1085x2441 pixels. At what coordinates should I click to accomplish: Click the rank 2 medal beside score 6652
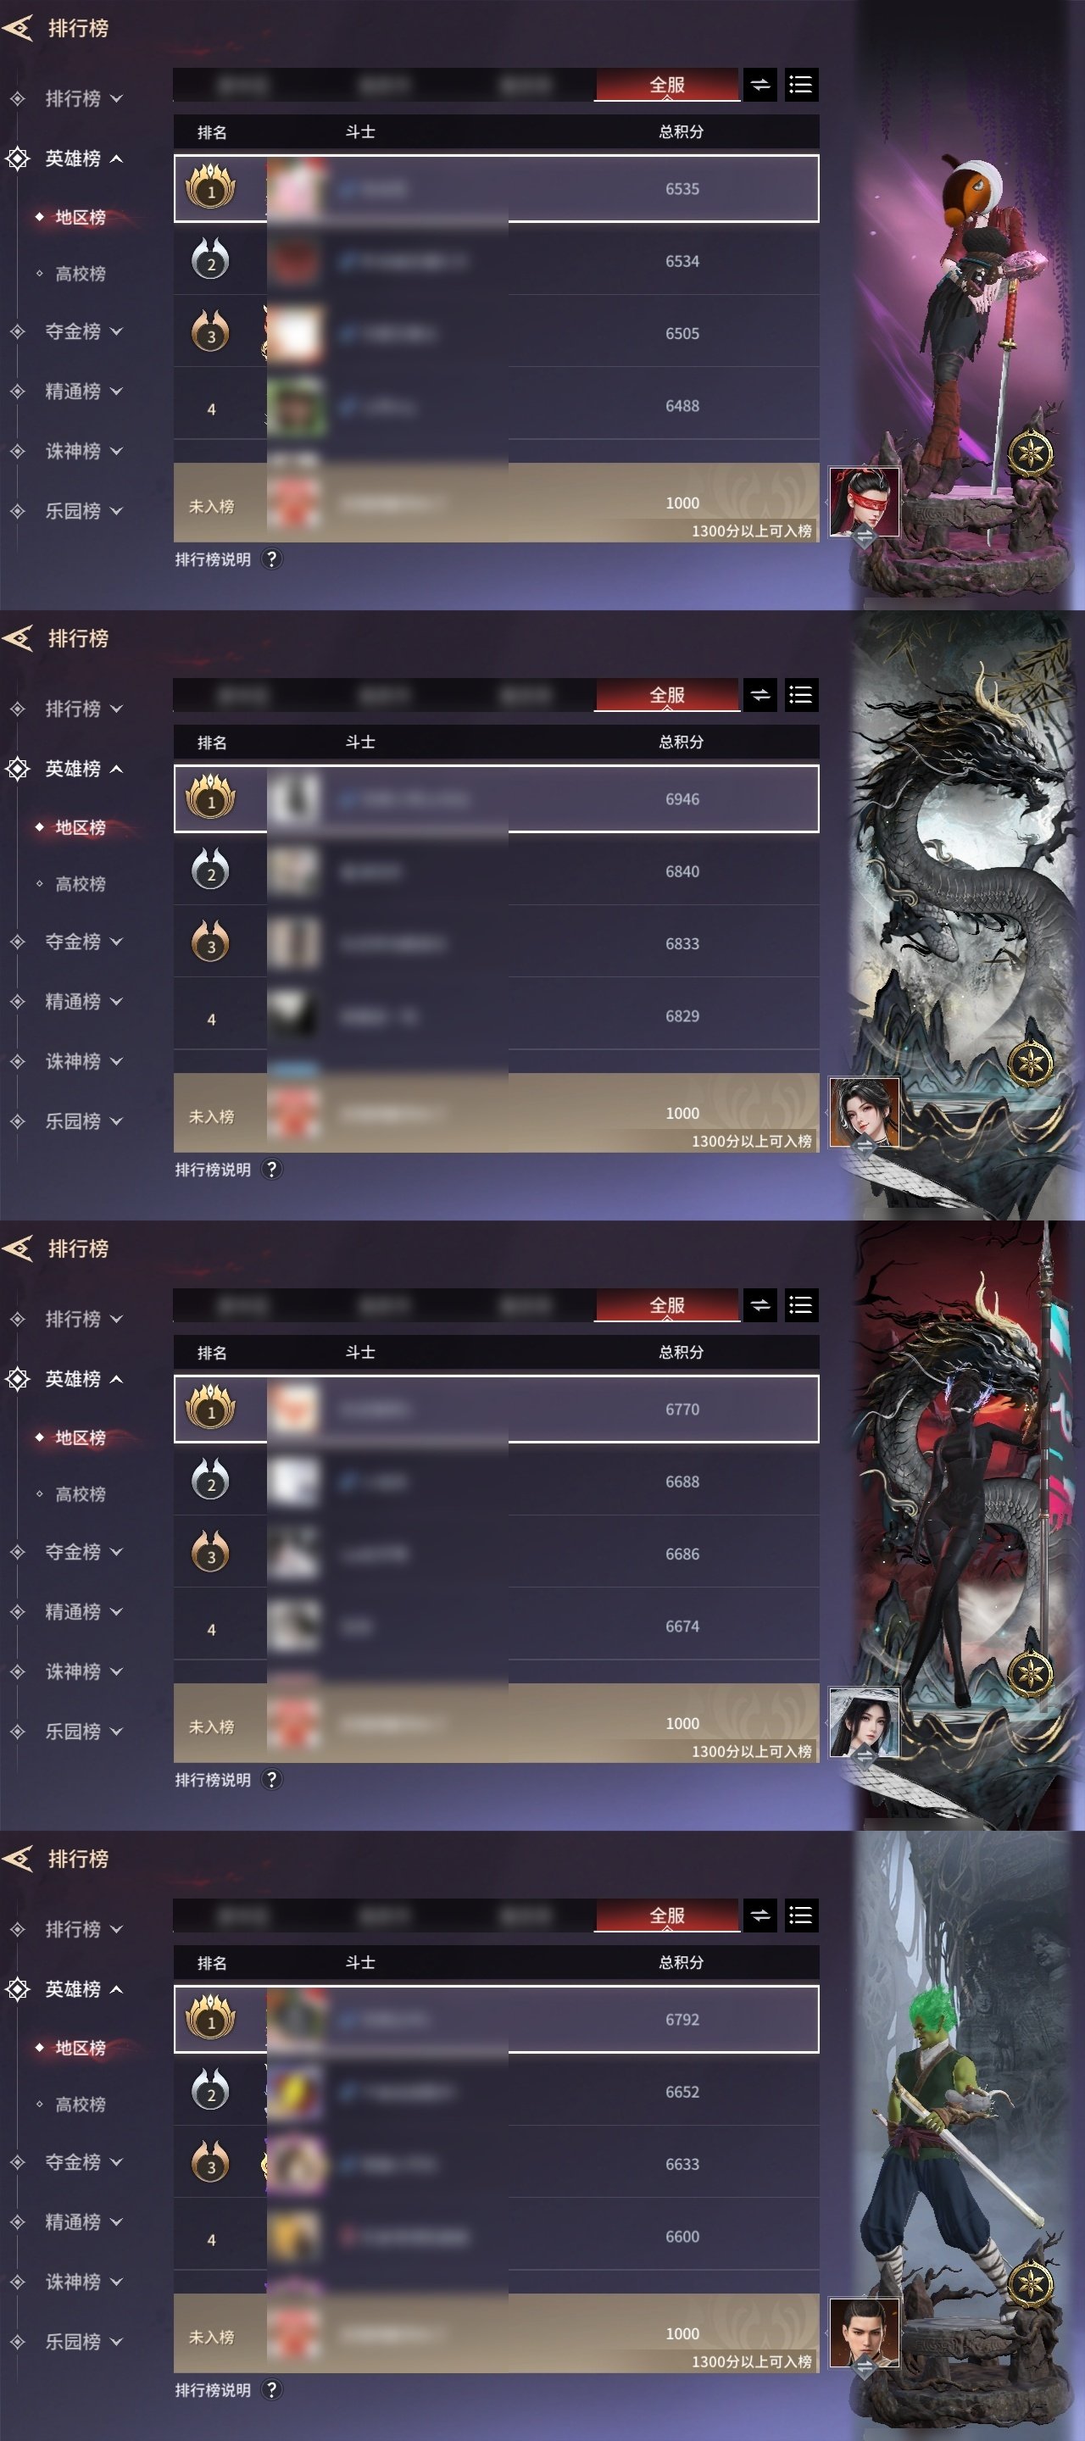pyautogui.click(x=210, y=2089)
